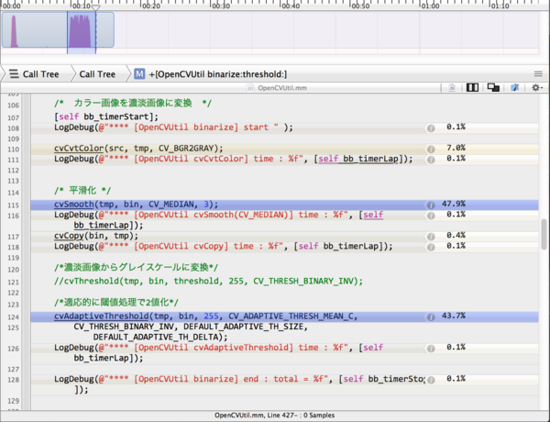The height and width of the screenshot is (422, 550).
Task: Click the cvSmooth function link
Action: pyautogui.click(x=74, y=205)
